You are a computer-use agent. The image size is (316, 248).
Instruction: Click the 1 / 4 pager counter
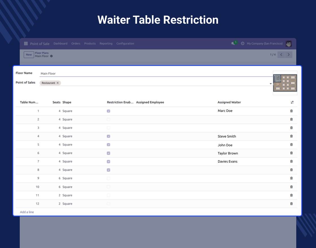pos(273,55)
